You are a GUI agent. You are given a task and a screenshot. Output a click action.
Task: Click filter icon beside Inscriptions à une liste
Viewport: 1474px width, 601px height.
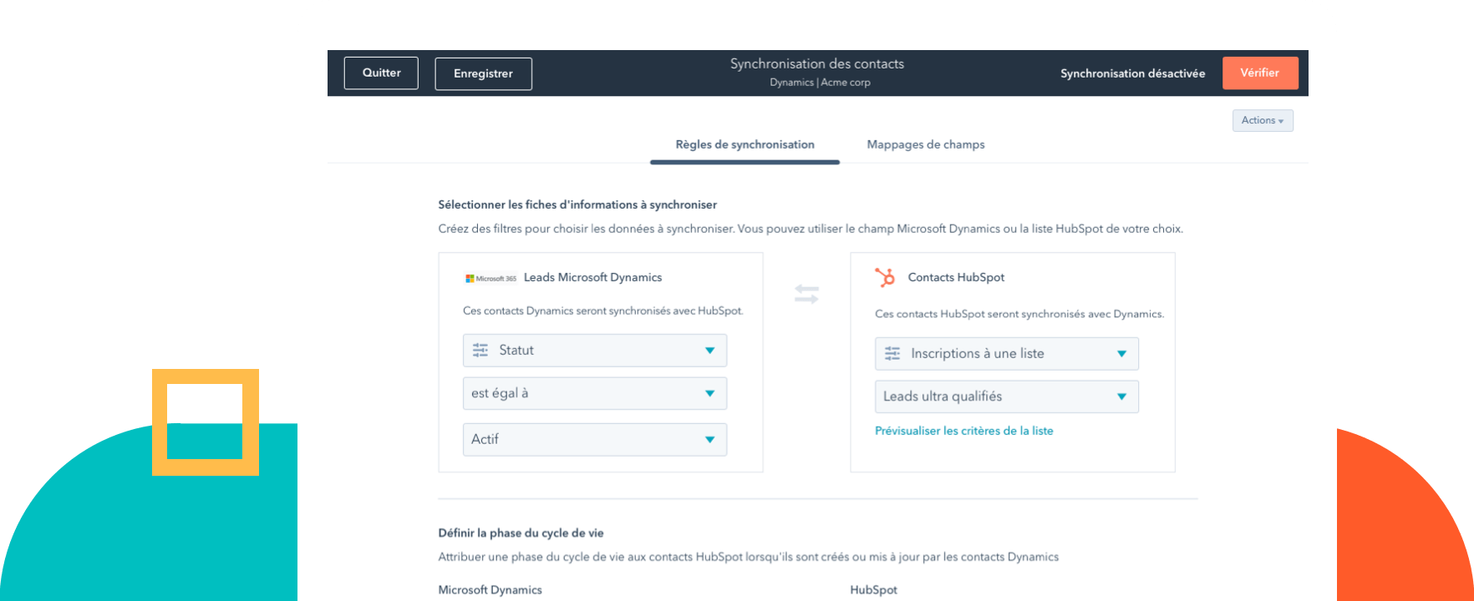point(892,354)
